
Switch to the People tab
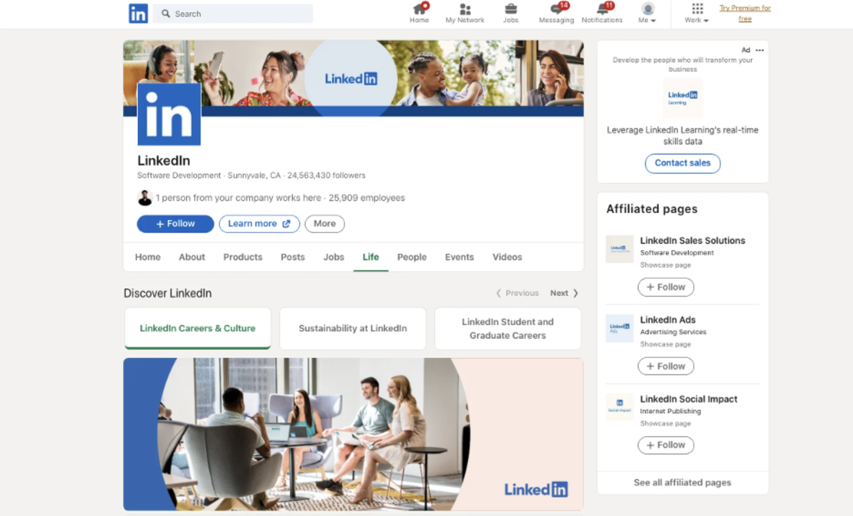pyautogui.click(x=412, y=257)
